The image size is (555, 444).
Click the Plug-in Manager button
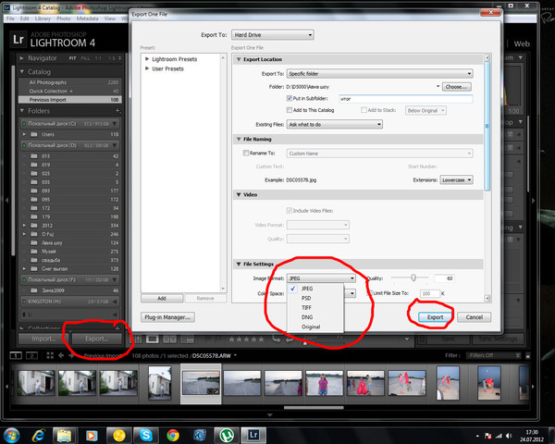[x=167, y=317]
